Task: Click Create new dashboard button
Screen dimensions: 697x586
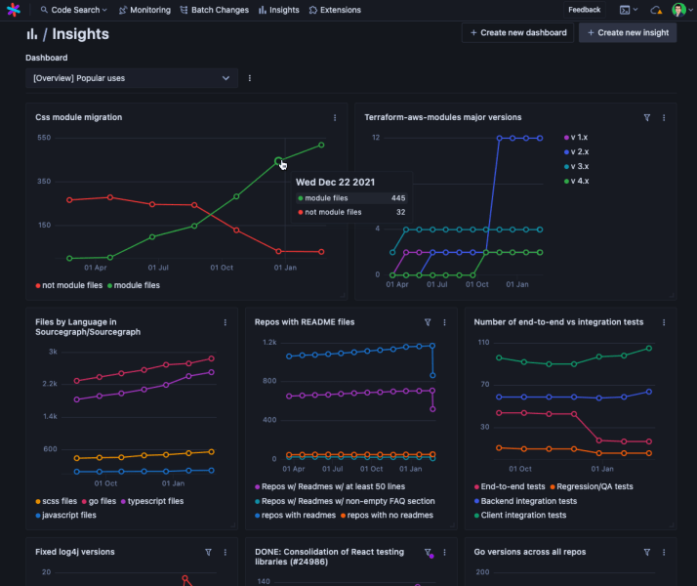Action: (517, 32)
